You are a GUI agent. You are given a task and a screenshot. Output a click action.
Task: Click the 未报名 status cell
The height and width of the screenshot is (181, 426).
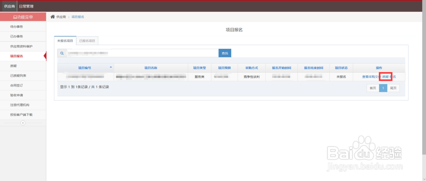[x=341, y=77]
